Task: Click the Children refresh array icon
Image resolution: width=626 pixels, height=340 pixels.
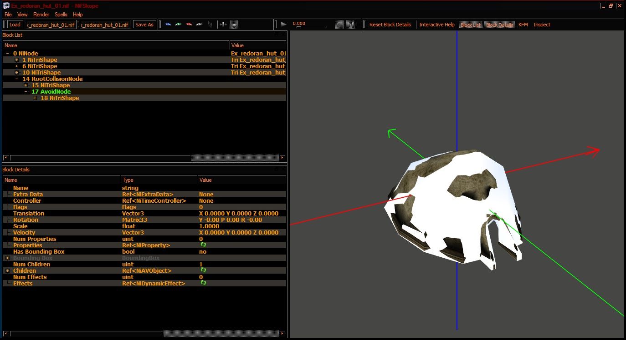Action: tap(203, 270)
